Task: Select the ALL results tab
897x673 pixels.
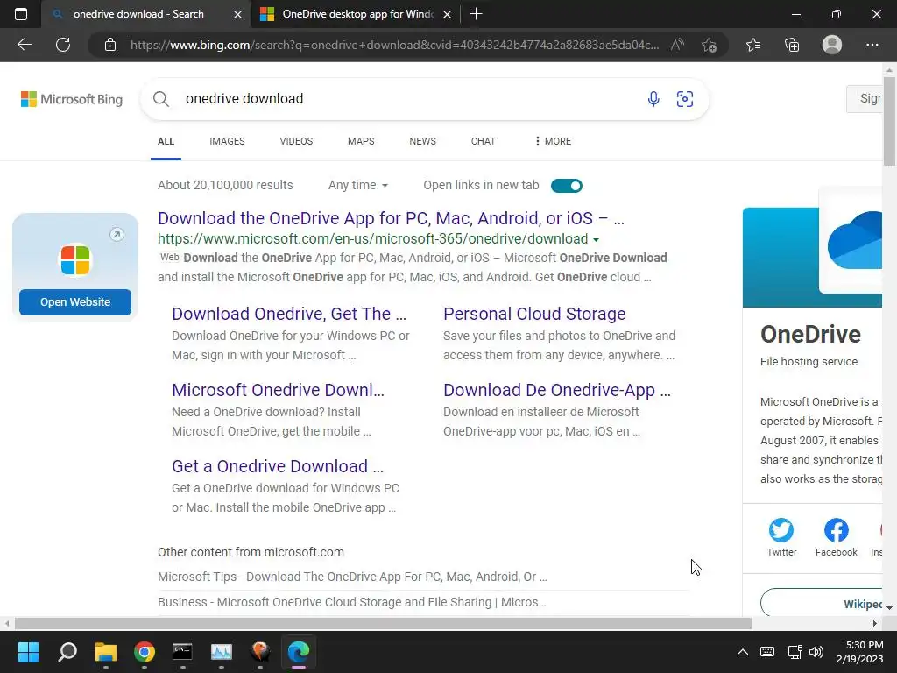Action: point(166,141)
